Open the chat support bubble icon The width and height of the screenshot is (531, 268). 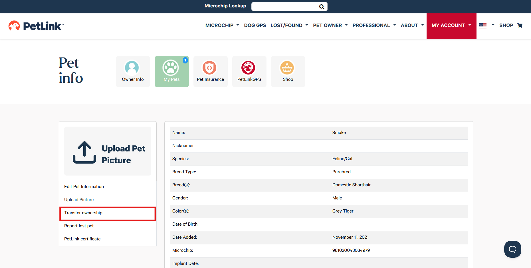click(x=513, y=249)
